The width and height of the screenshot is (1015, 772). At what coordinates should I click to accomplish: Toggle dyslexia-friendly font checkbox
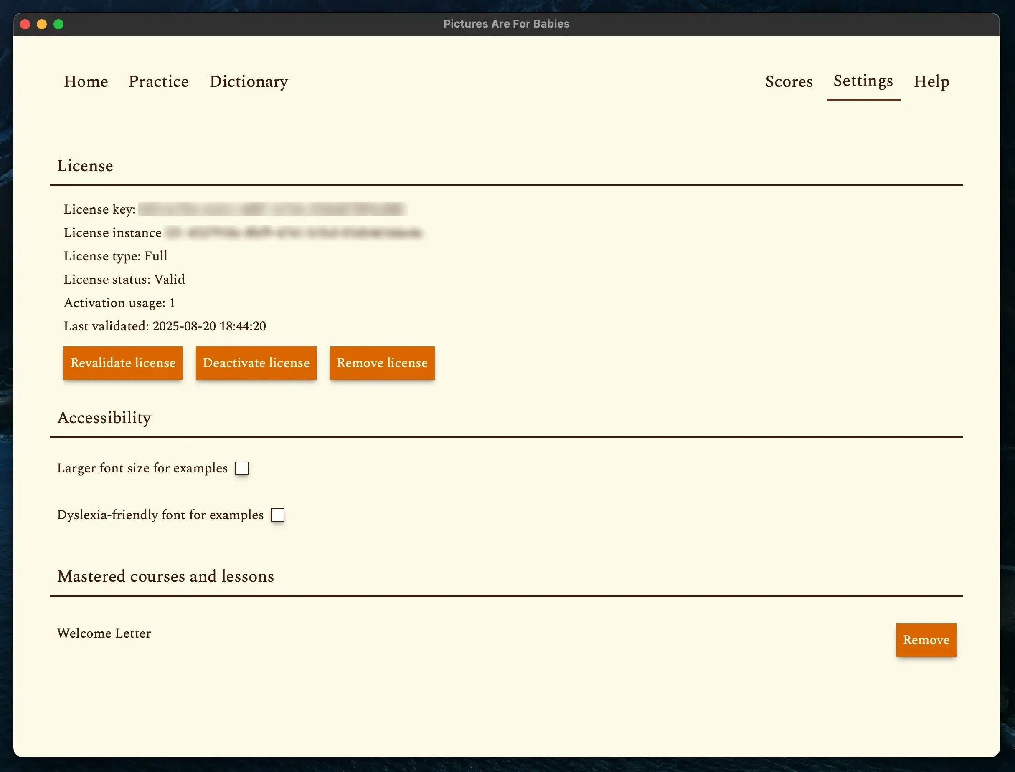click(x=278, y=515)
